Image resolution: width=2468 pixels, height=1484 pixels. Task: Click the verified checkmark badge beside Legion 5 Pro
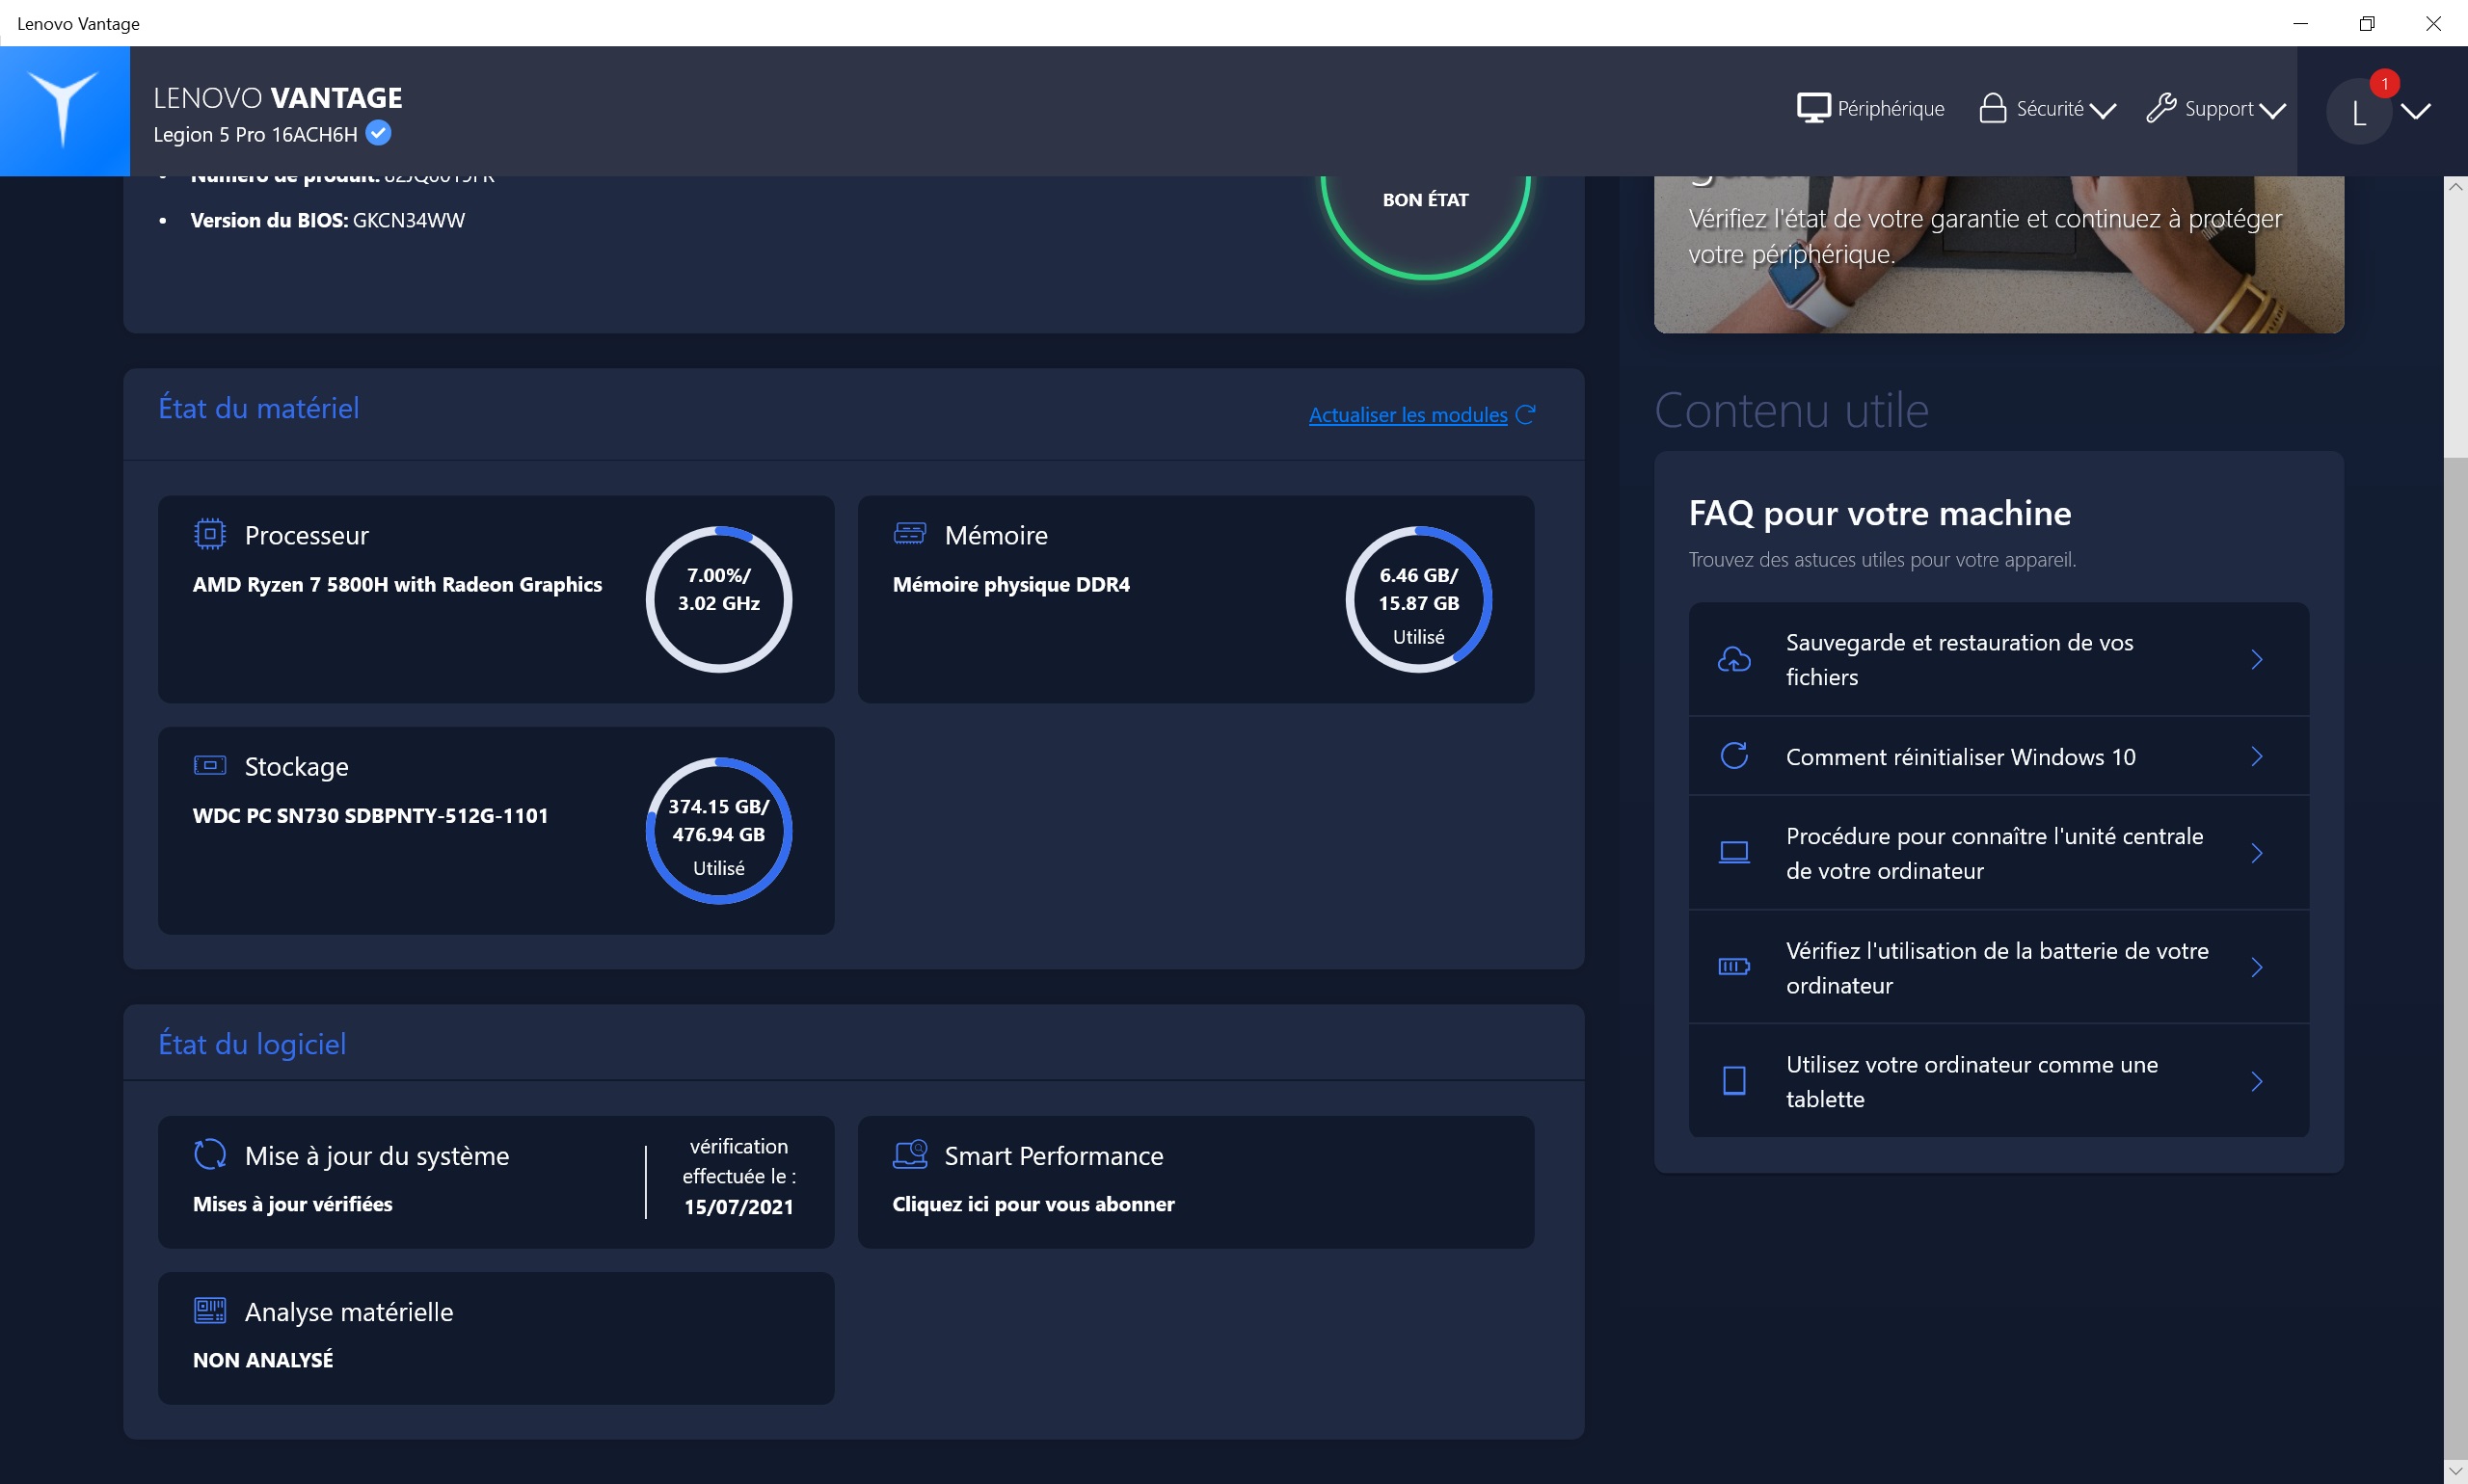[x=378, y=133]
